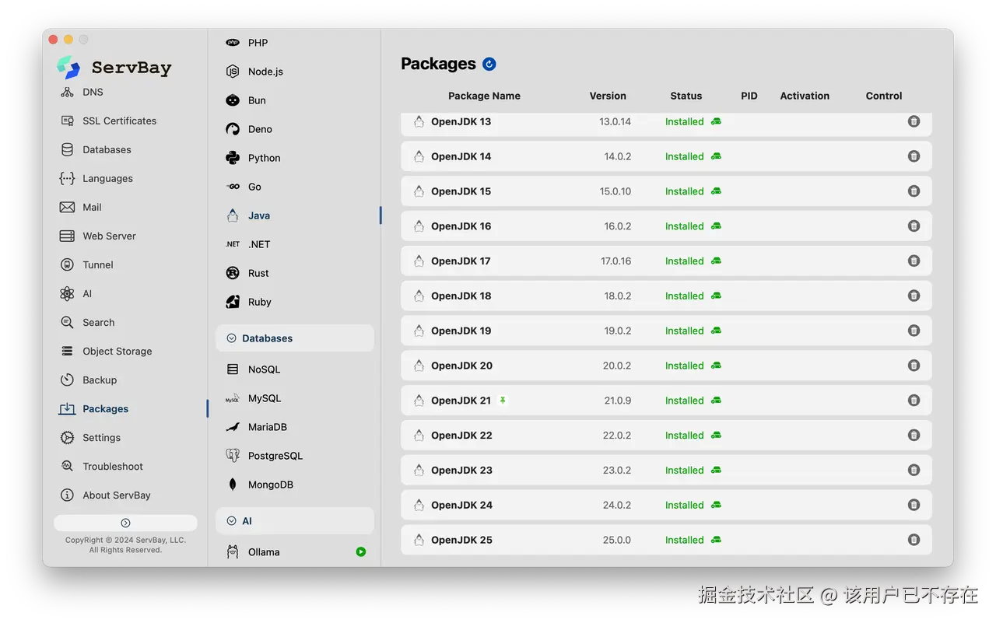
Task: Click the Status column header
Action: click(x=686, y=96)
